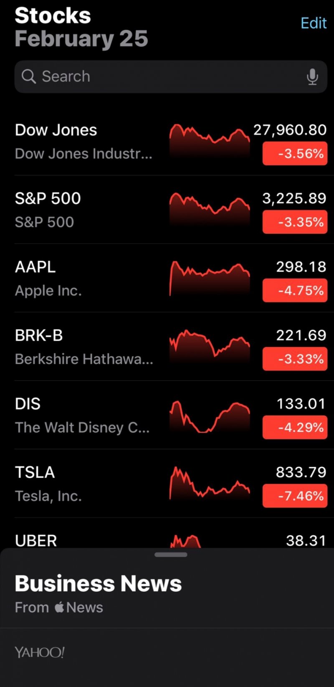The height and width of the screenshot is (687, 334).
Task: Open the Dow Jones sparkline chart
Action: coord(209,139)
